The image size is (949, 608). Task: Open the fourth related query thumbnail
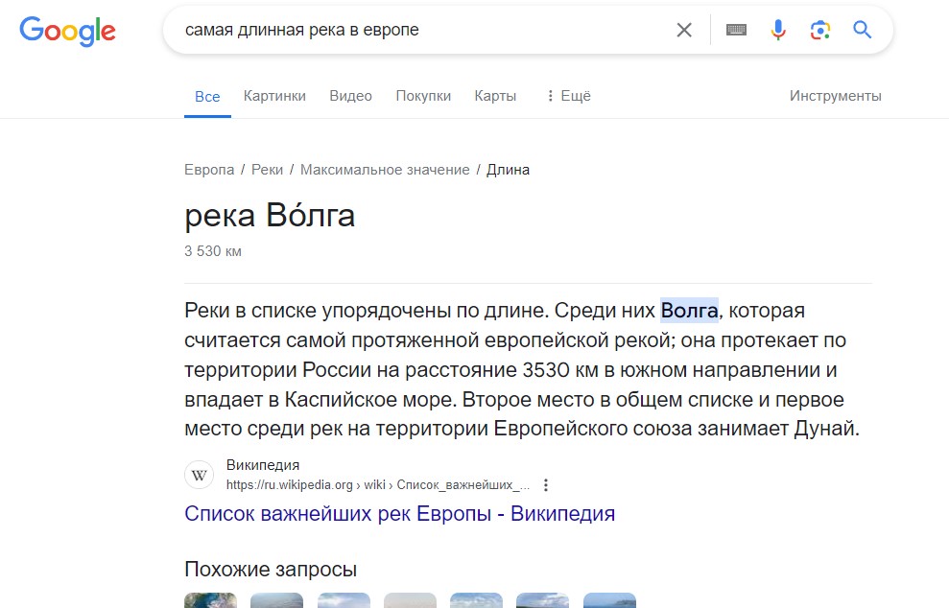(410, 600)
